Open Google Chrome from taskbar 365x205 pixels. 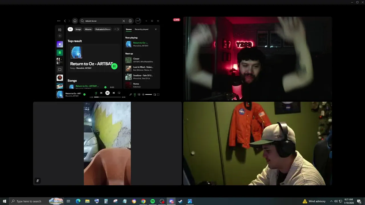point(143,201)
